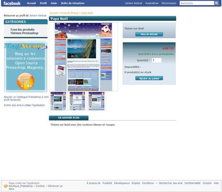Click the Boutique_Prestashop app icon in footer
Viewport: 222px width, 192px height.
coord(6,186)
